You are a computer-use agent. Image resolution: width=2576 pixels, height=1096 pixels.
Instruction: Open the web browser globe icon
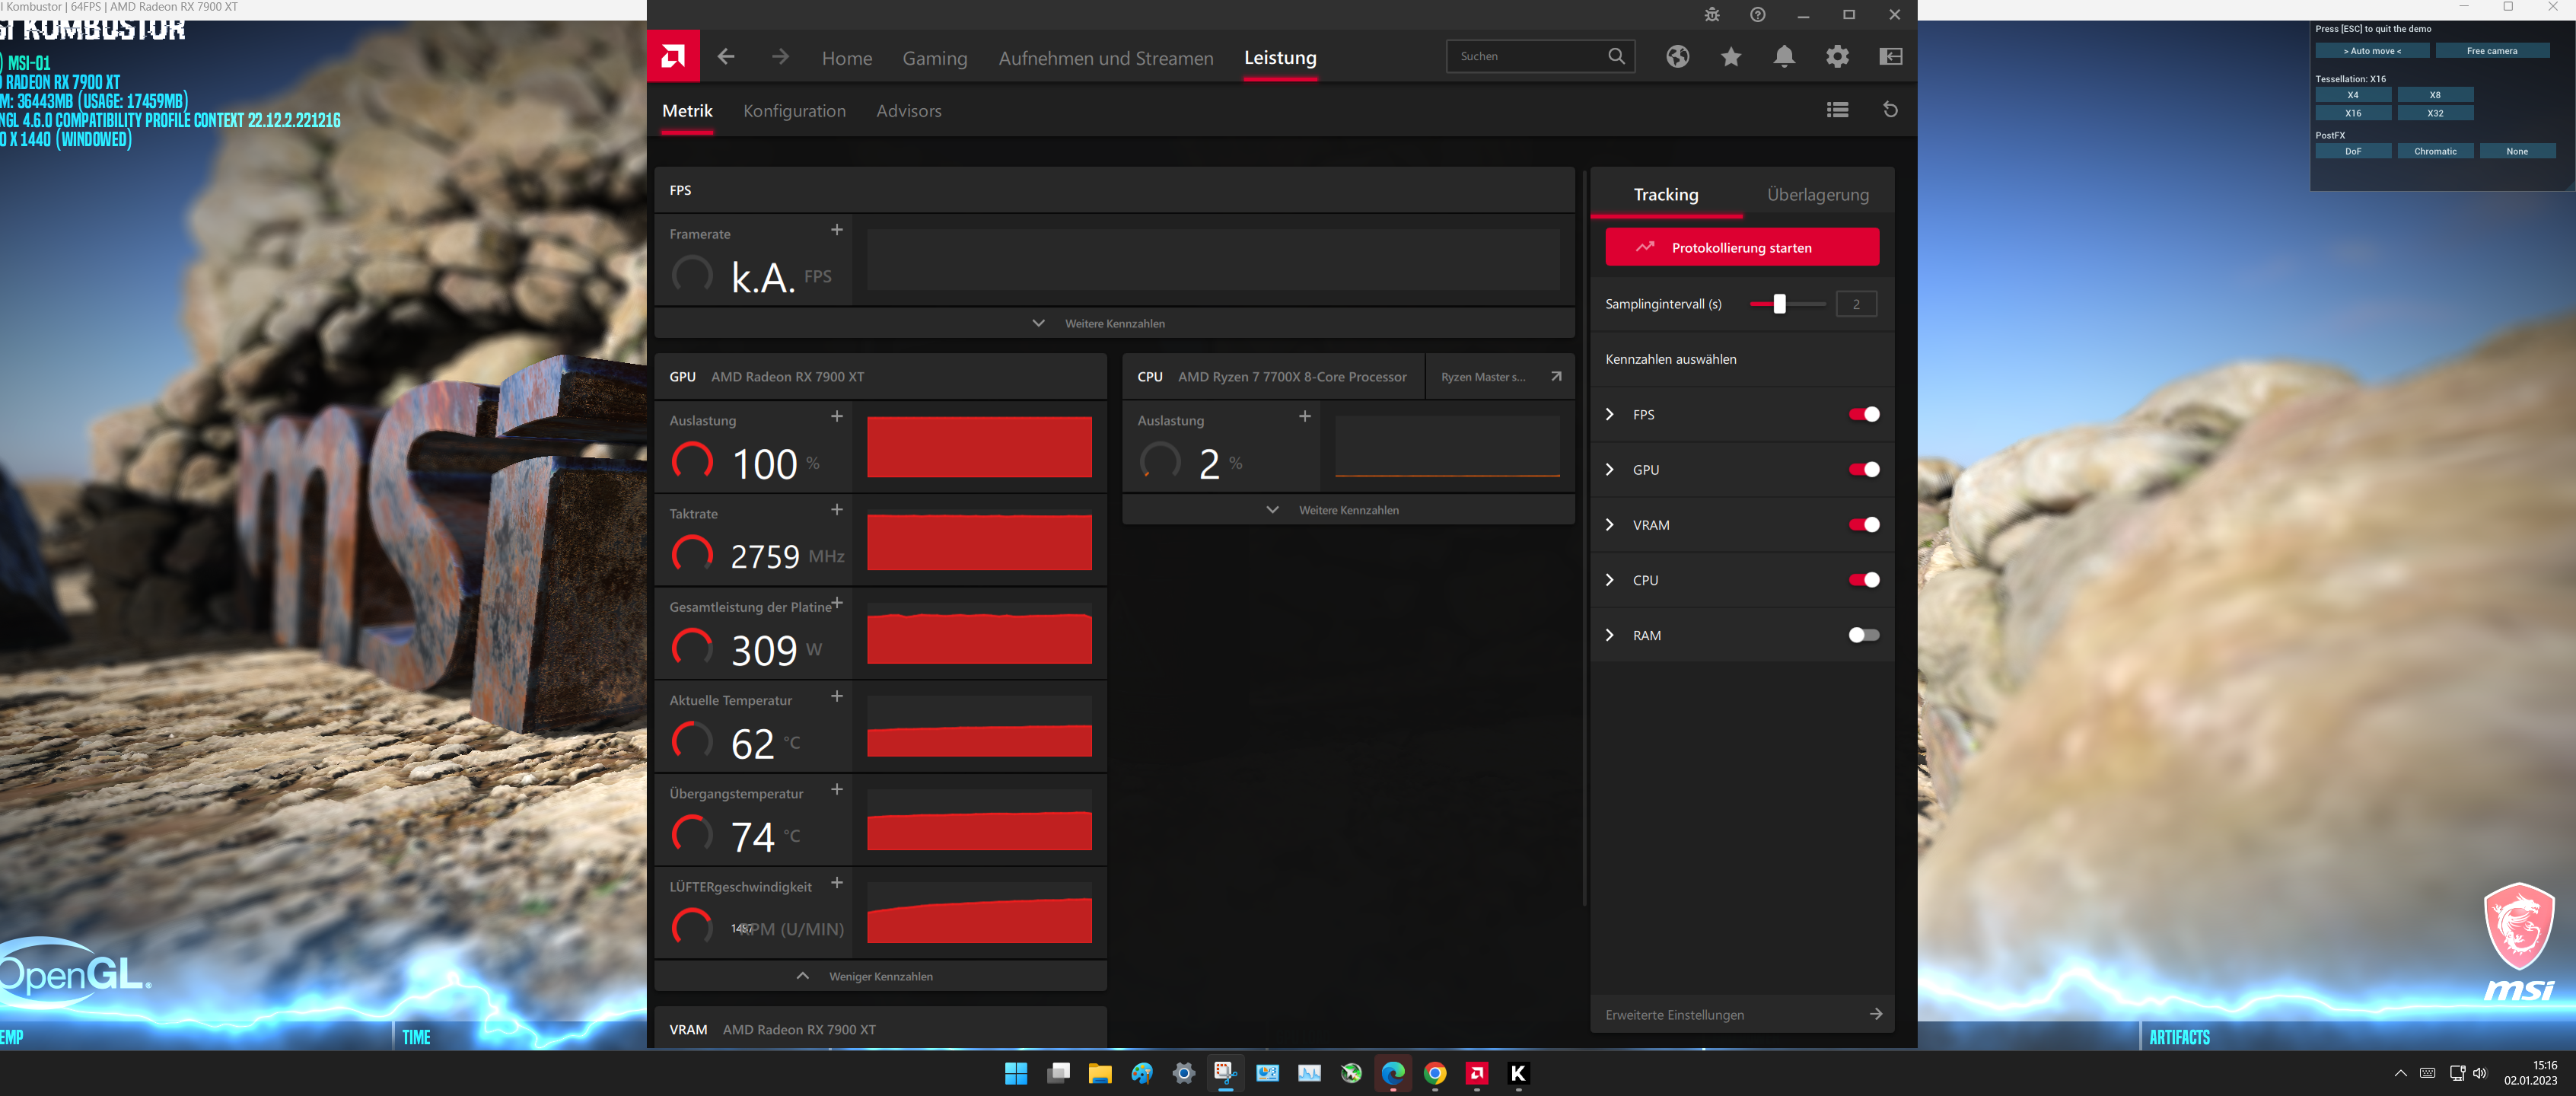pyautogui.click(x=1677, y=57)
